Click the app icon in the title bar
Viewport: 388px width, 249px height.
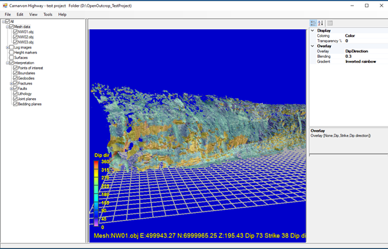point(5,5)
